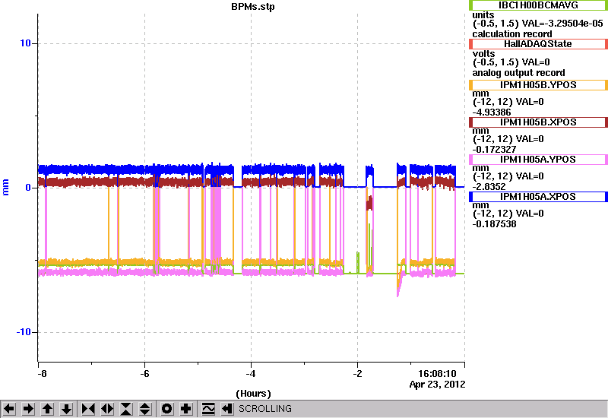The height and width of the screenshot is (418, 608).
Task: Click the -8 hours X-axis tick label
Action: click(x=42, y=374)
